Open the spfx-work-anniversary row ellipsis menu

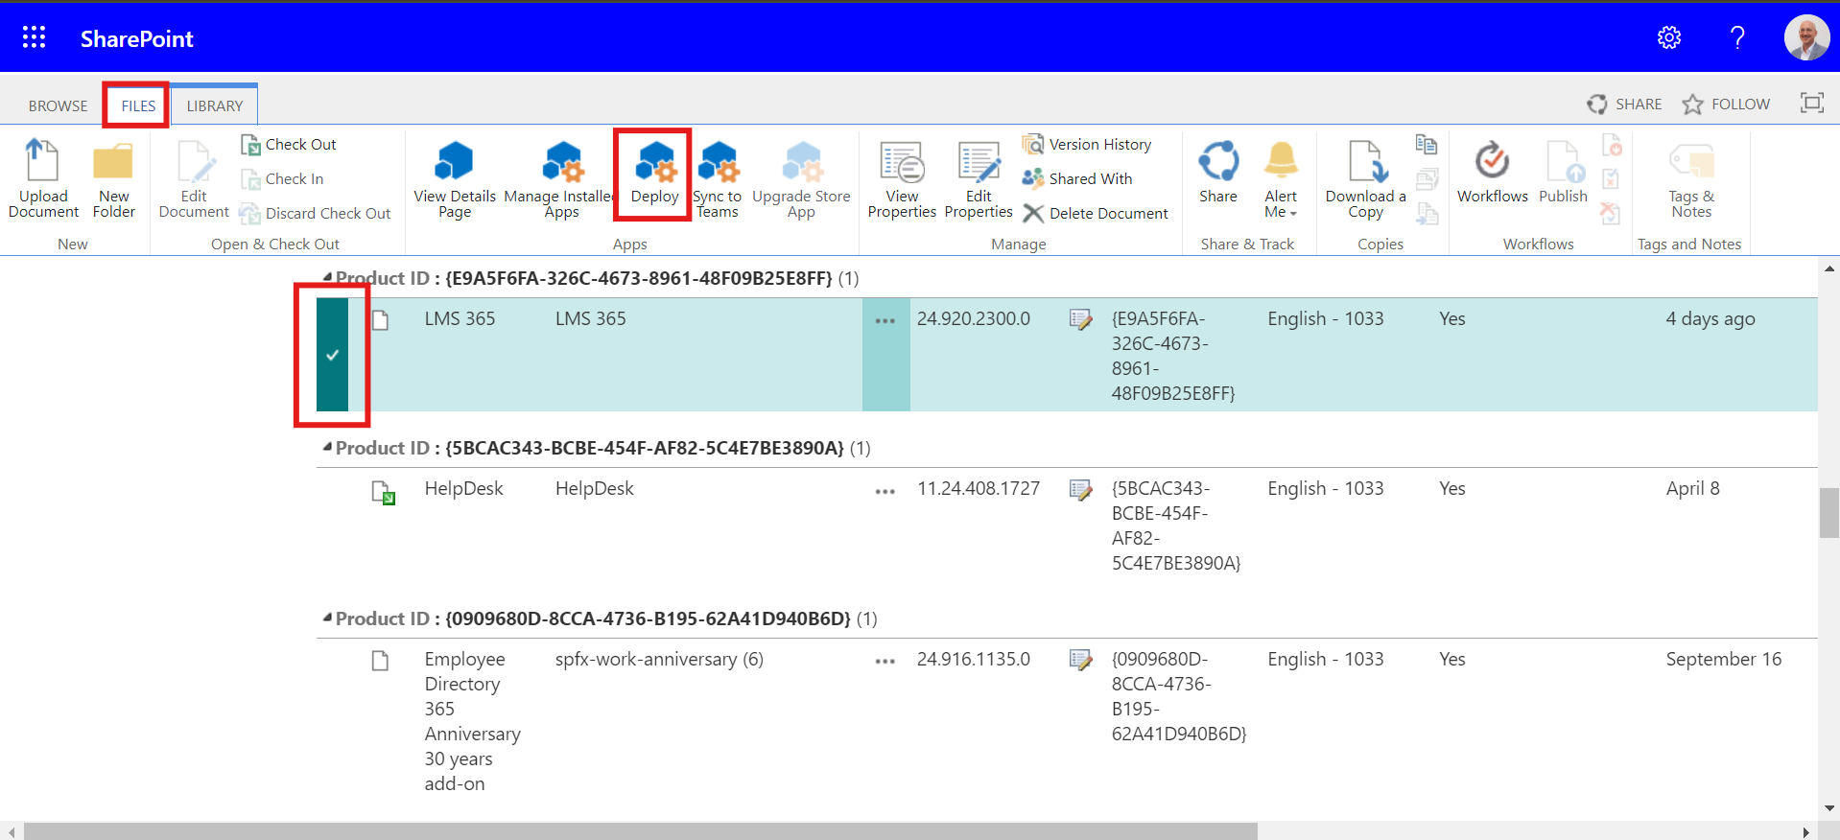coord(885,662)
